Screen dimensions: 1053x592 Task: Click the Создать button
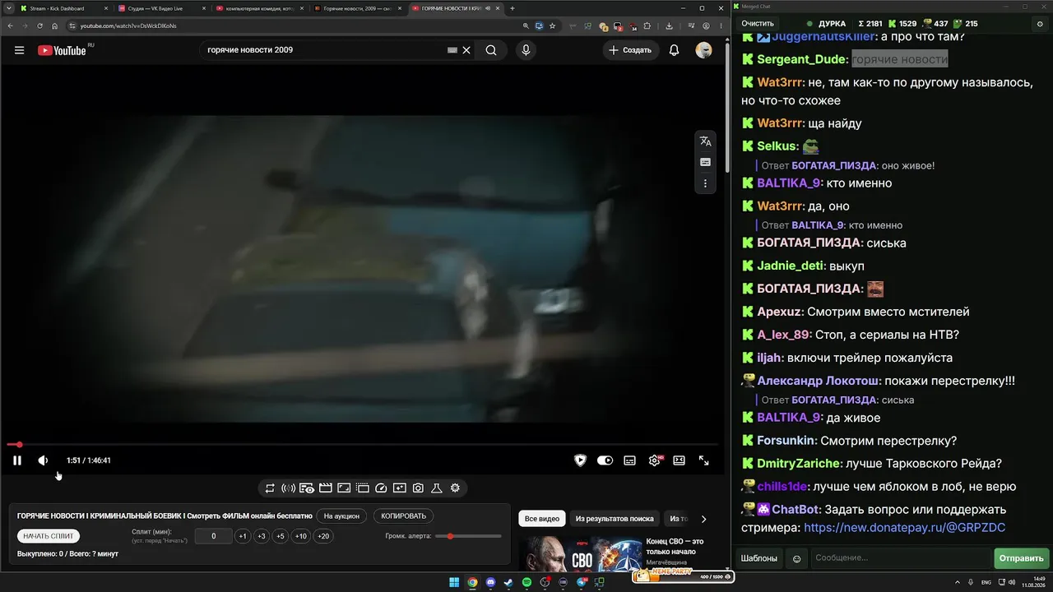click(x=630, y=50)
